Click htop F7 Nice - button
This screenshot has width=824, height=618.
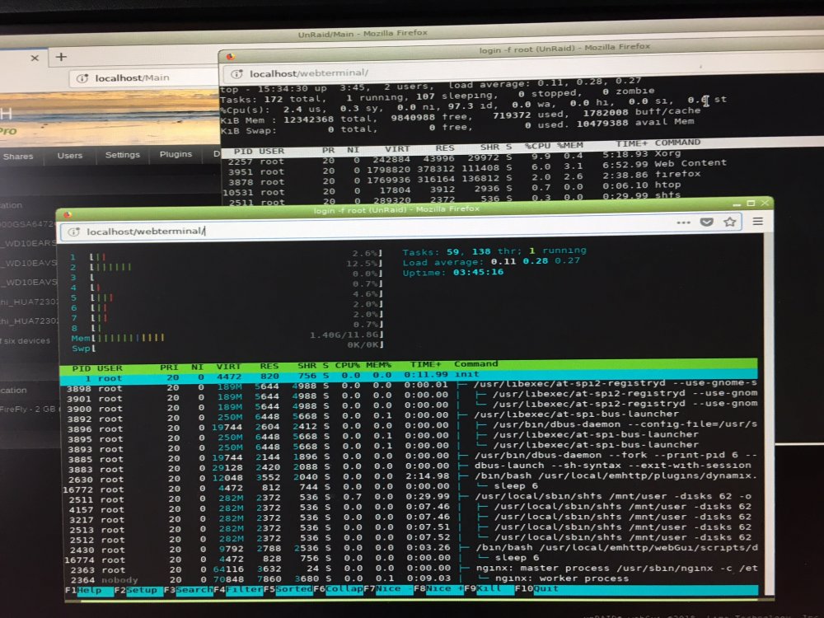click(388, 589)
